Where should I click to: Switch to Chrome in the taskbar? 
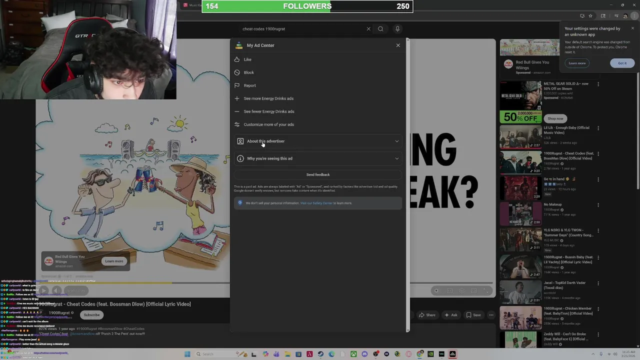tap(419, 354)
